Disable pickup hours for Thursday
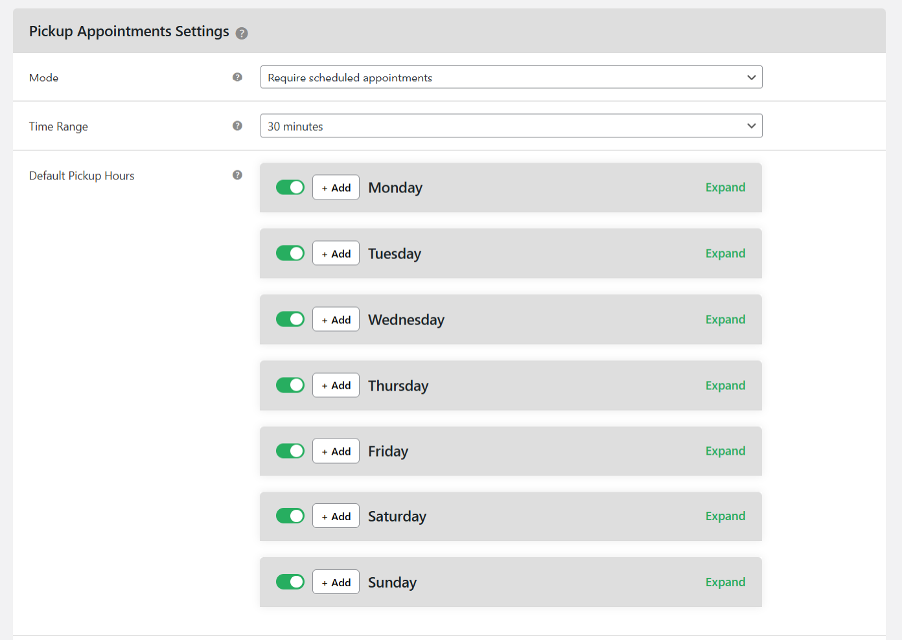The image size is (902, 640). coord(290,385)
